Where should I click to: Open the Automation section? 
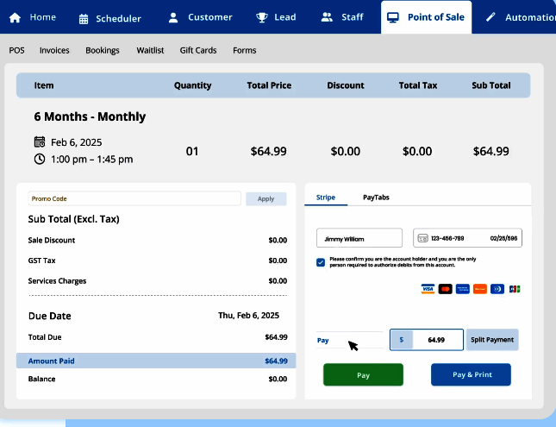pyautogui.click(x=519, y=17)
